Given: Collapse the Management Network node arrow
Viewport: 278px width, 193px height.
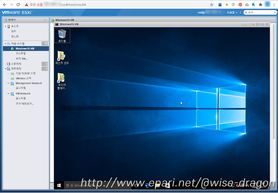Looking at the screenshot, I should pyautogui.click(x=8, y=83).
